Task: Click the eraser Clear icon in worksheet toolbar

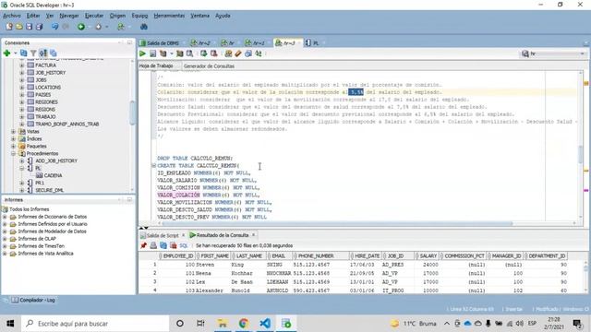Action: [x=238, y=53]
